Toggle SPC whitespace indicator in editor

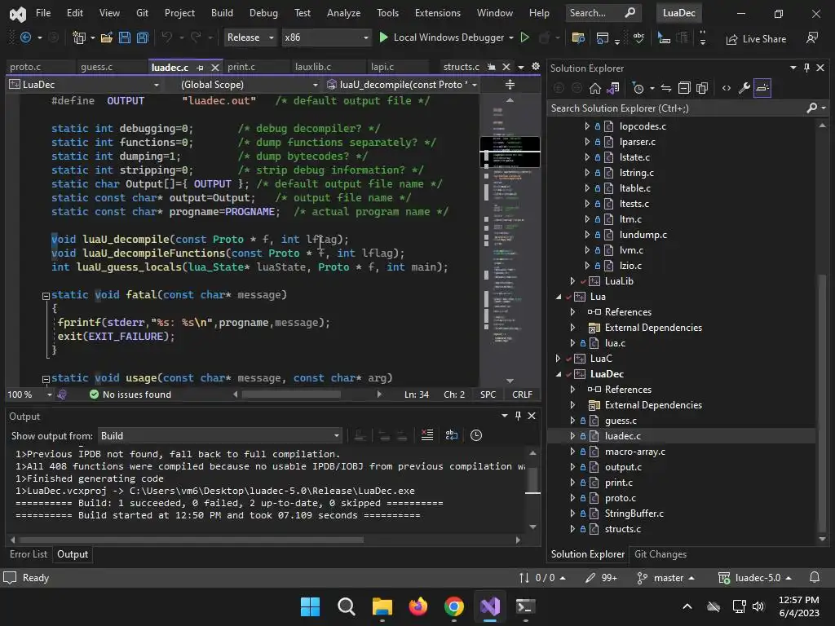click(488, 395)
